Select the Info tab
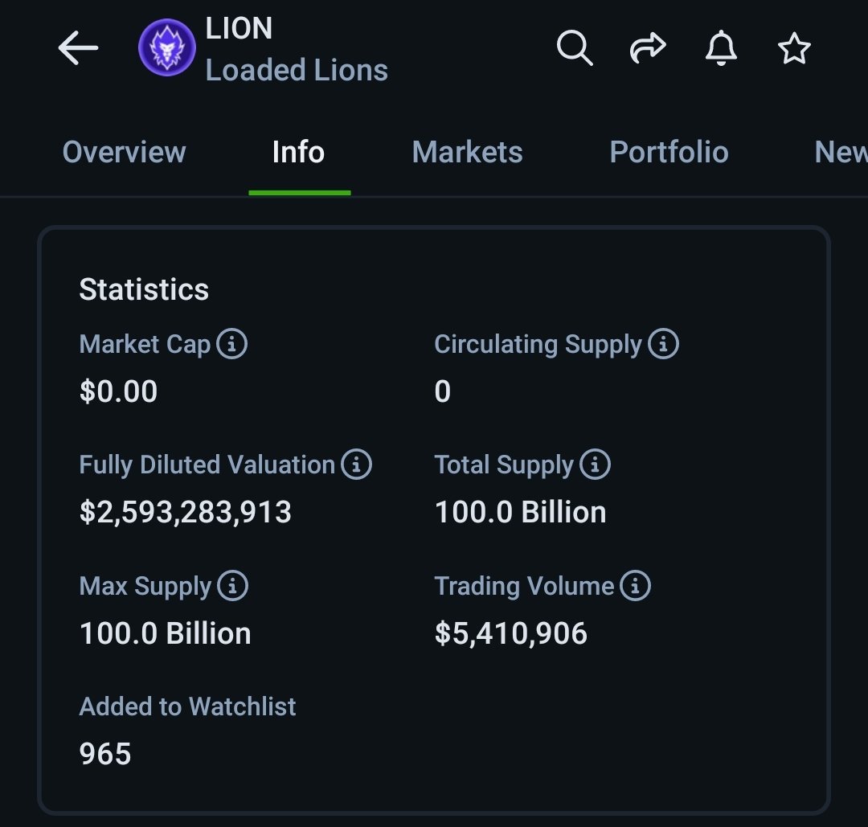 pyautogui.click(x=298, y=152)
